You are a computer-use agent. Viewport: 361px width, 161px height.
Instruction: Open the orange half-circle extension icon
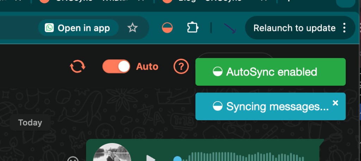(x=167, y=28)
